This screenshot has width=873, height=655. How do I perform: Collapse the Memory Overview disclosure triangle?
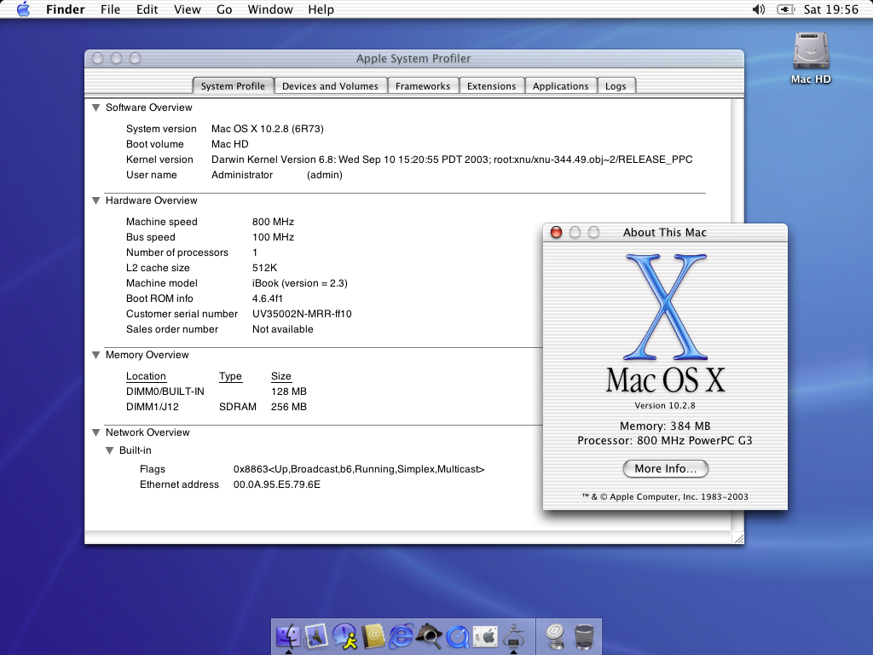pyautogui.click(x=95, y=356)
